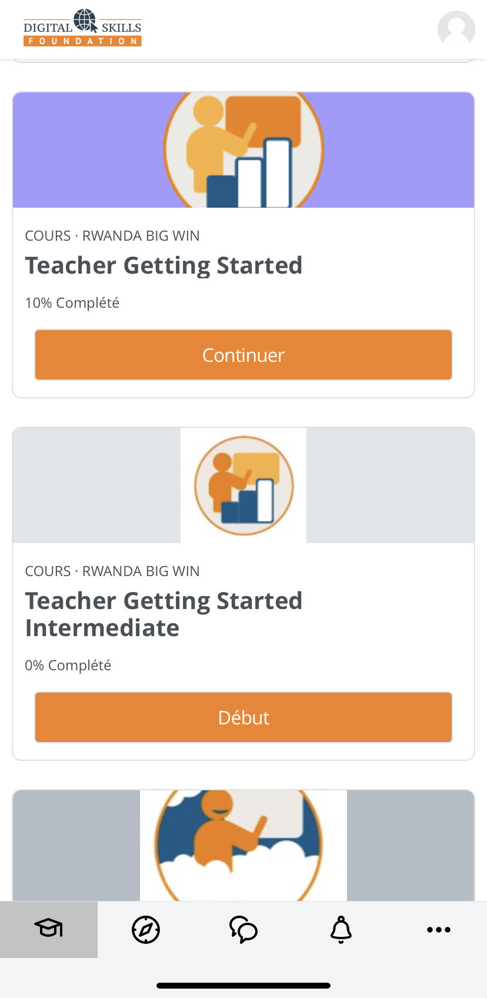Select COURS · RWANDA BIG WIN label on first card
The height and width of the screenshot is (998, 487).
[112, 235]
